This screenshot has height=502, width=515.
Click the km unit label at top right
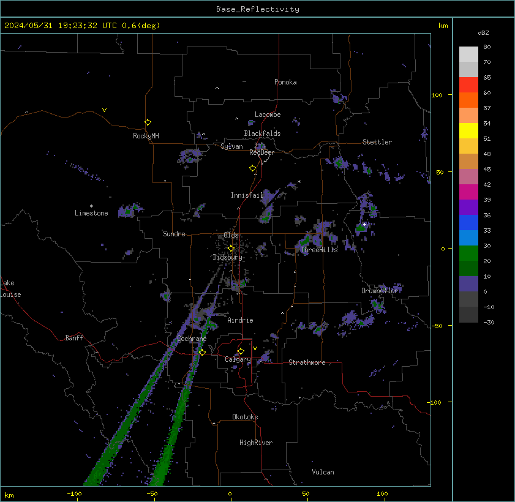443,26
